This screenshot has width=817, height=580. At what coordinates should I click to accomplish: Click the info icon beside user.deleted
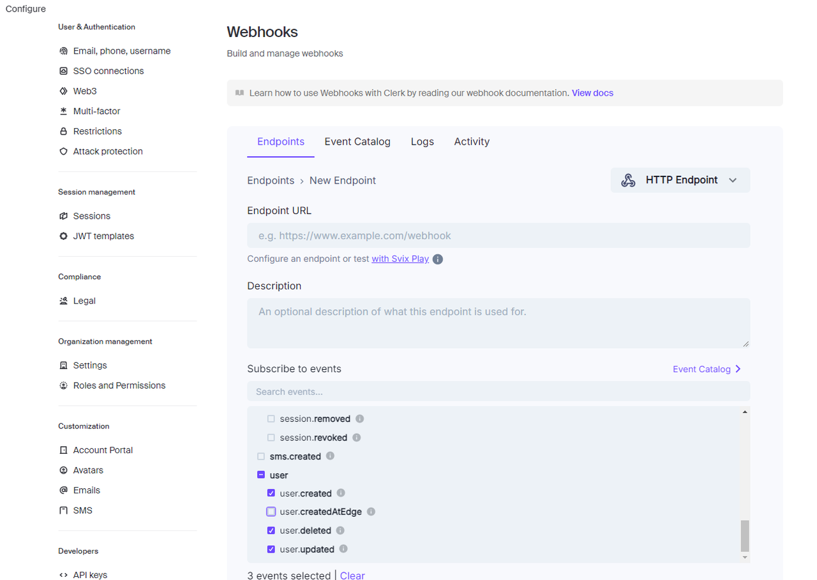tap(340, 530)
